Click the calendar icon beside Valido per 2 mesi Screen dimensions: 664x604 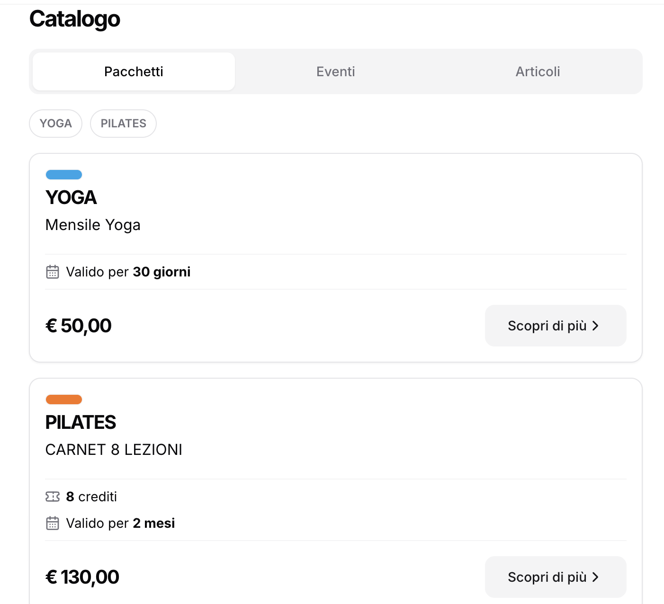pyautogui.click(x=53, y=523)
